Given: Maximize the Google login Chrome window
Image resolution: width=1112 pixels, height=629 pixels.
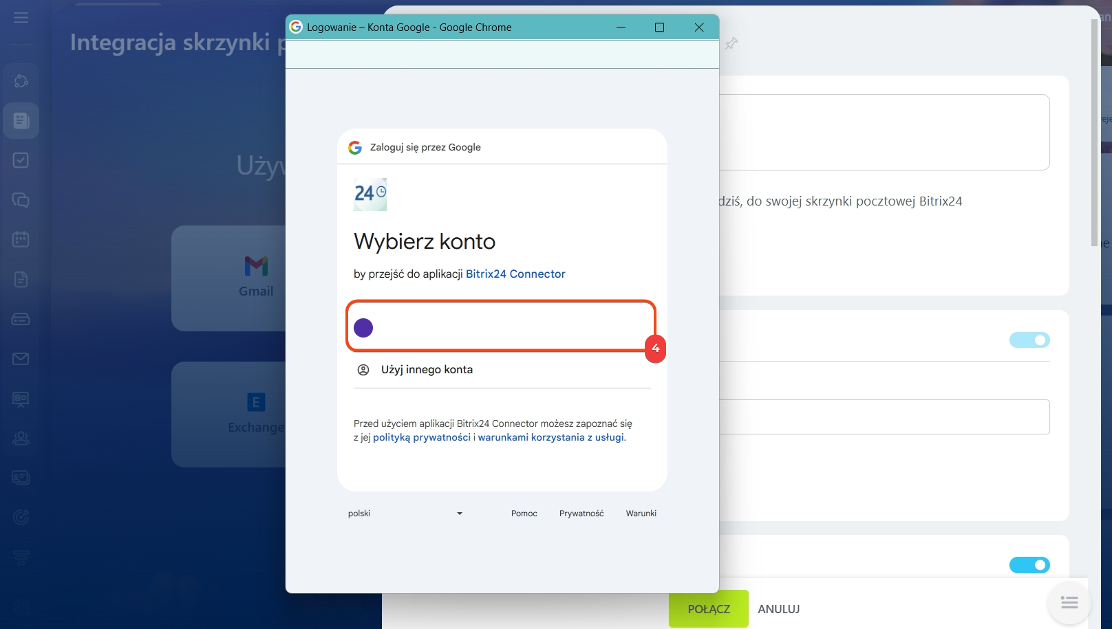Looking at the screenshot, I should tap(659, 27).
